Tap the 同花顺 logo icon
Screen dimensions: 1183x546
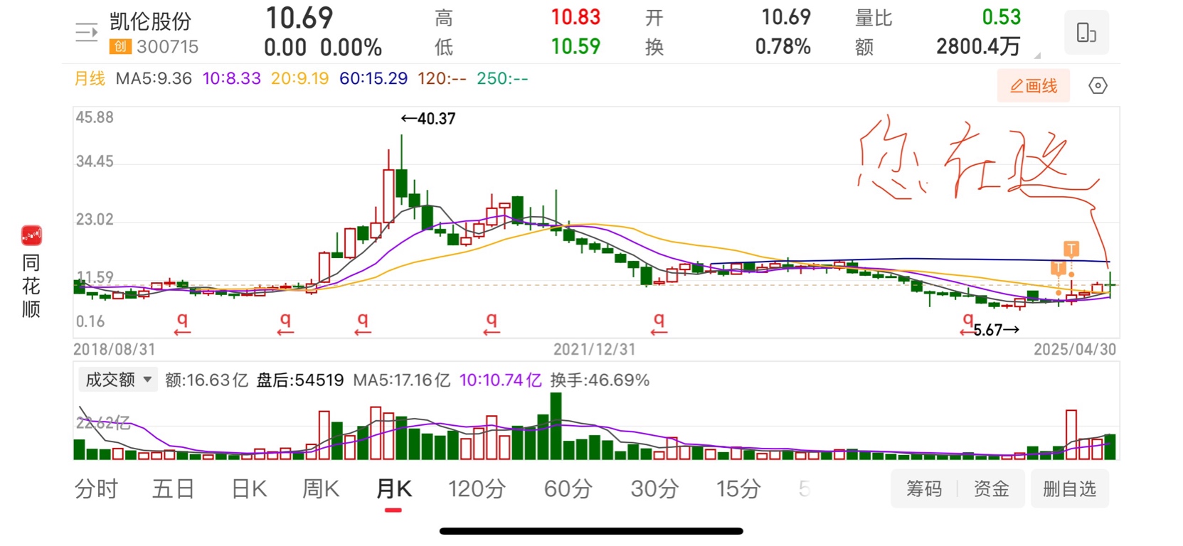pyautogui.click(x=31, y=235)
